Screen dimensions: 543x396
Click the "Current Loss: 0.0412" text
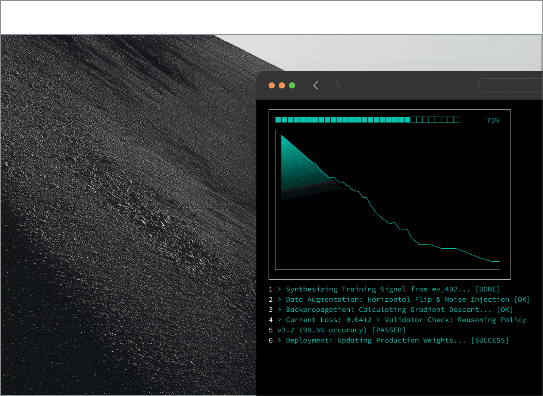pos(328,320)
